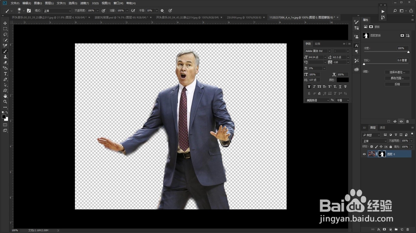Toggle strikethrough text style
This screenshot has height=233, width=416.
(x=345, y=86)
